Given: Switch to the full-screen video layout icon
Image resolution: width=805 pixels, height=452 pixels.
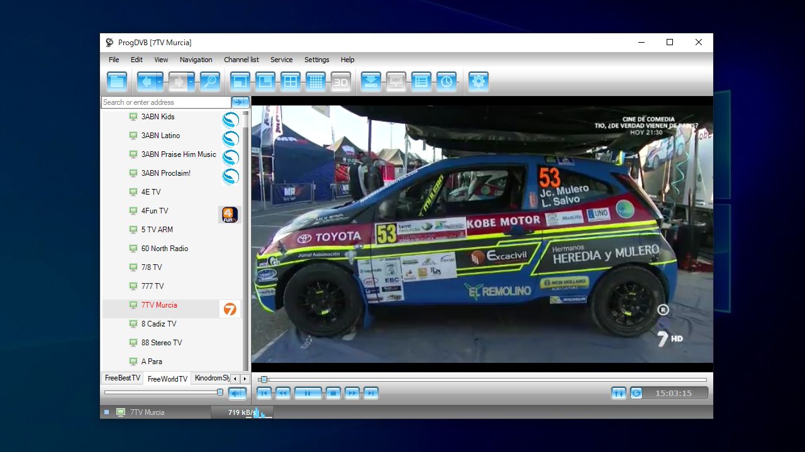Looking at the screenshot, I should pyautogui.click(x=240, y=82).
